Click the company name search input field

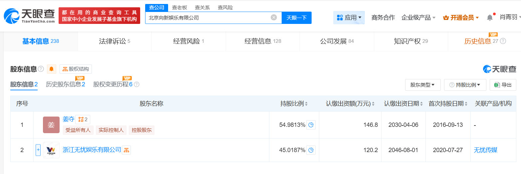208,18
